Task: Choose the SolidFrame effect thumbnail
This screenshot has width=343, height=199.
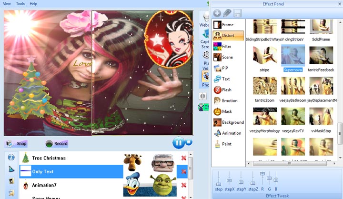Action: coord(321,27)
